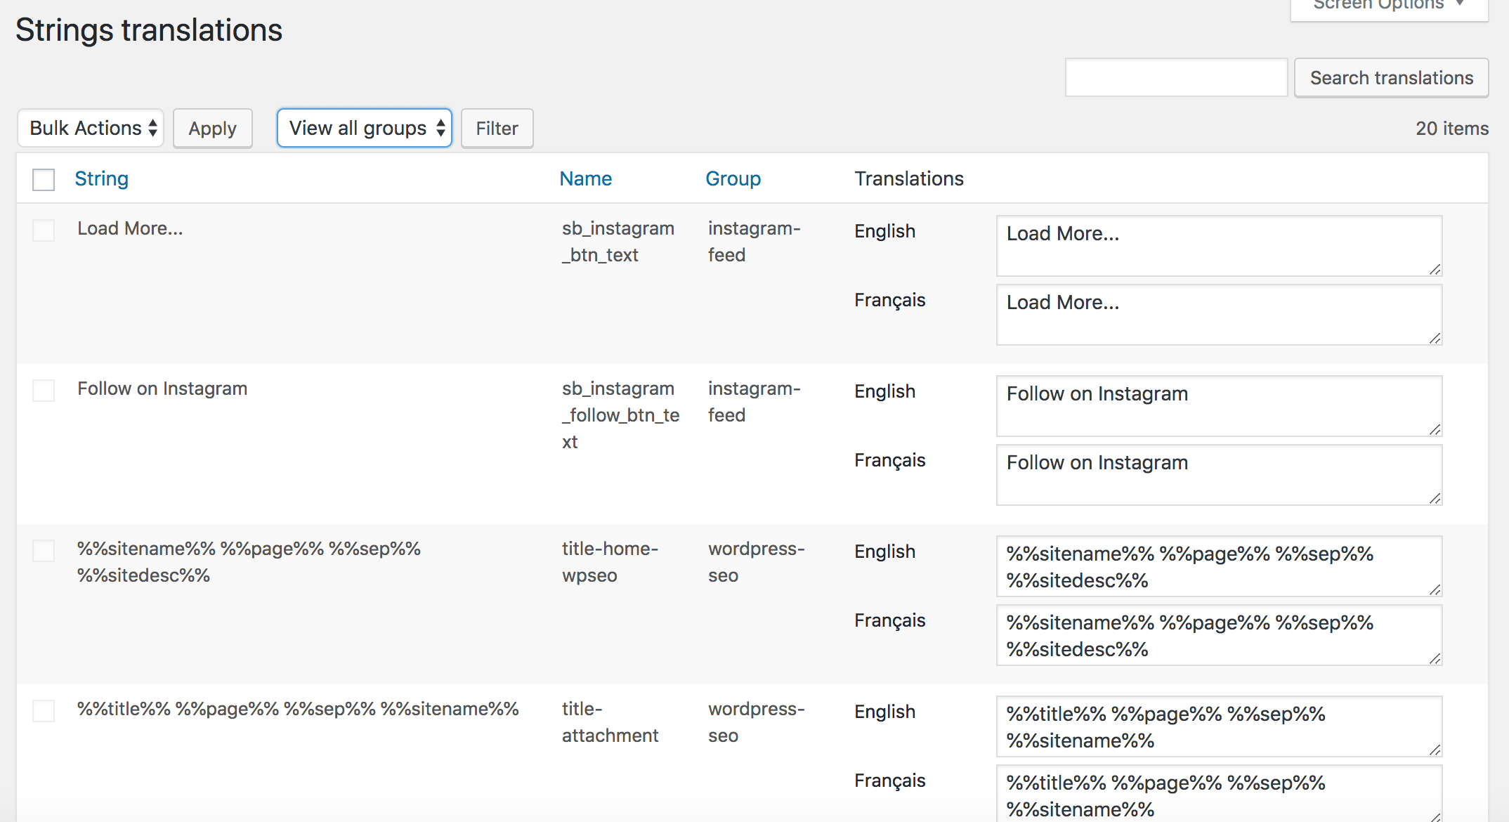The image size is (1509, 822).
Task: Click resize handle of Français Follow on Instagram textarea
Action: click(1435, 498)
